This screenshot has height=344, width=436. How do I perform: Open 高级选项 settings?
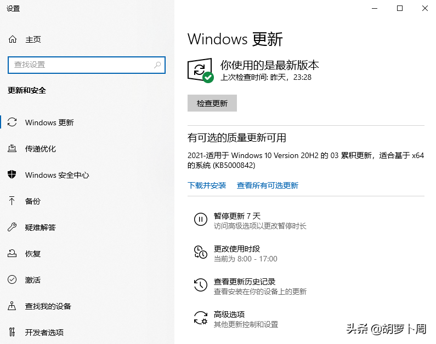229,314
